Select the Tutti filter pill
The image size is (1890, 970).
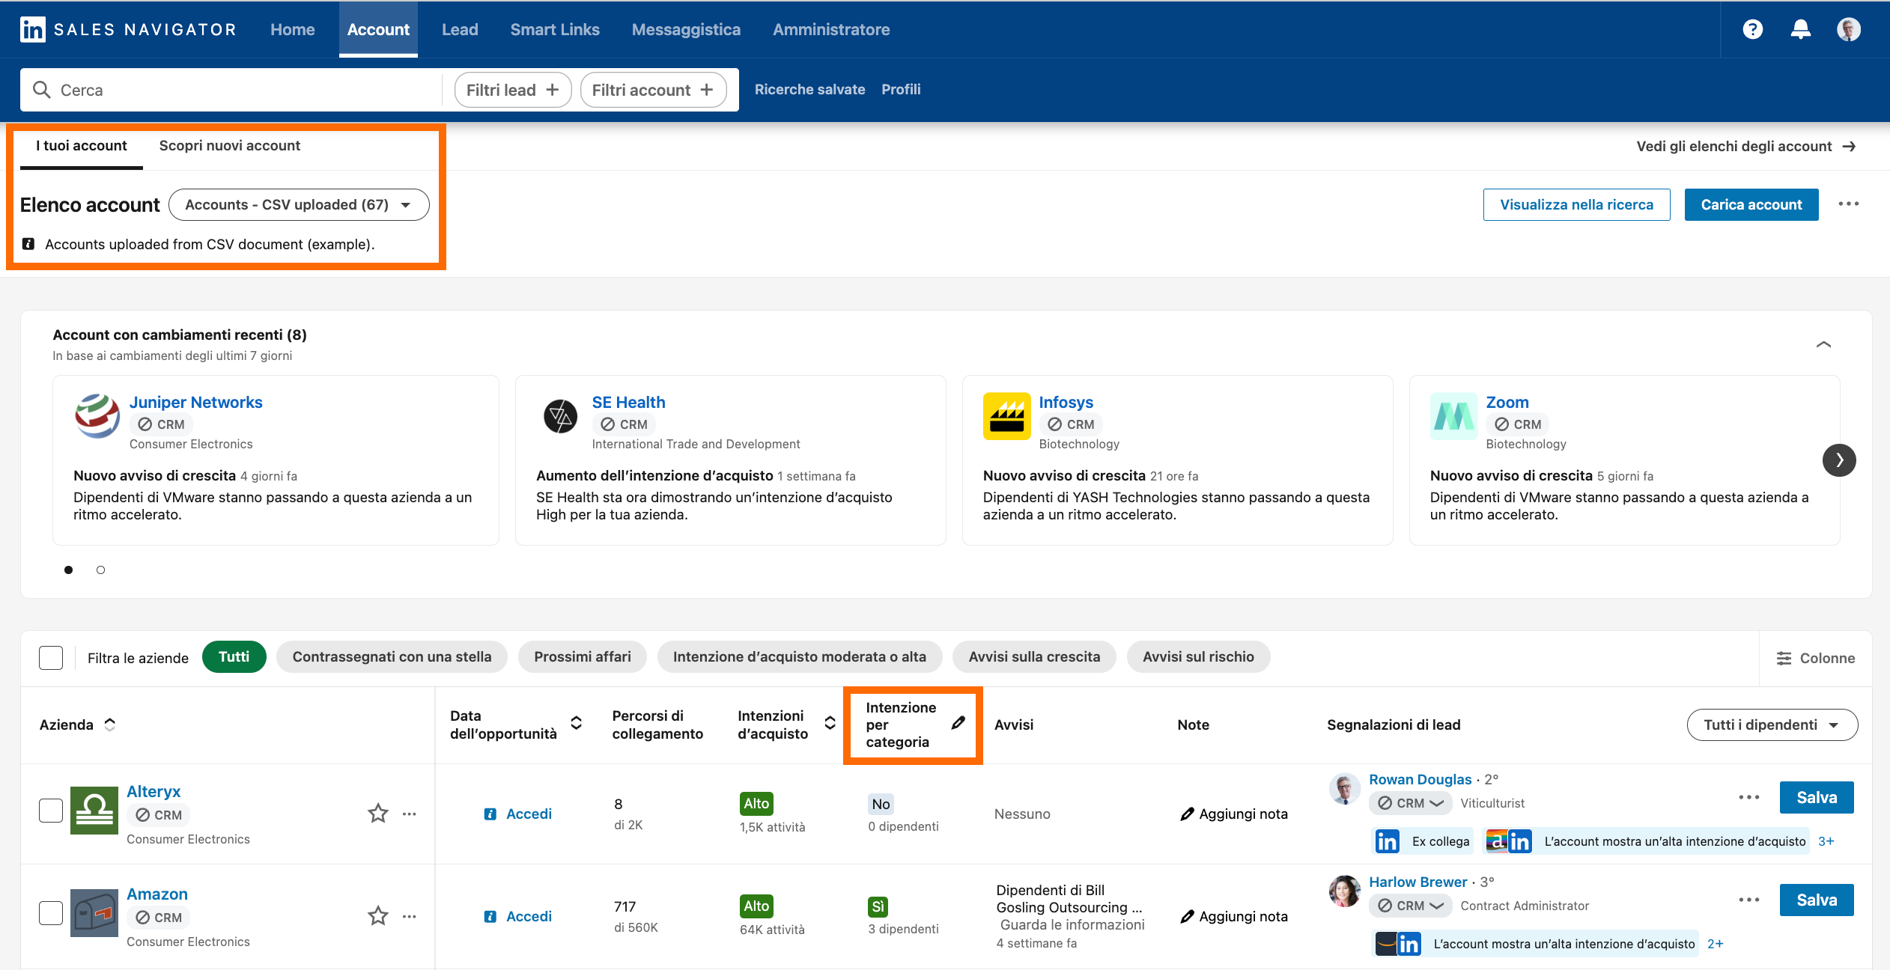pyautogui.click(x=234, y=656)
